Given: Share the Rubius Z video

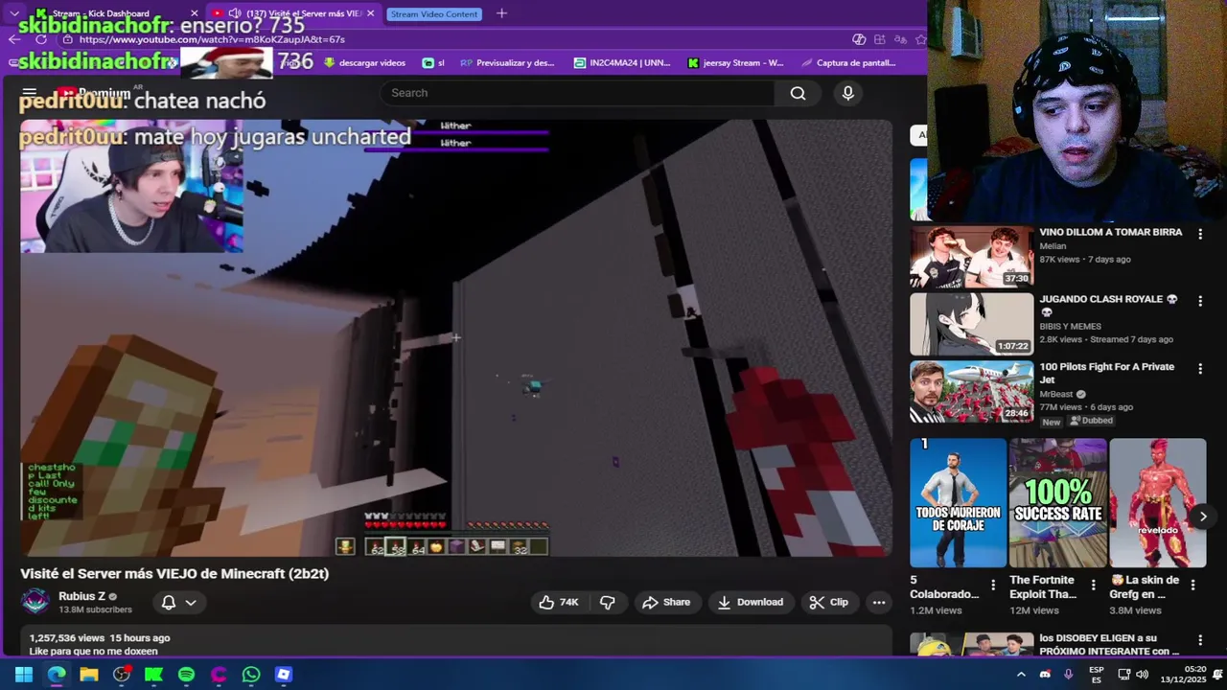Looking at the screenshot, I should 666,602.
